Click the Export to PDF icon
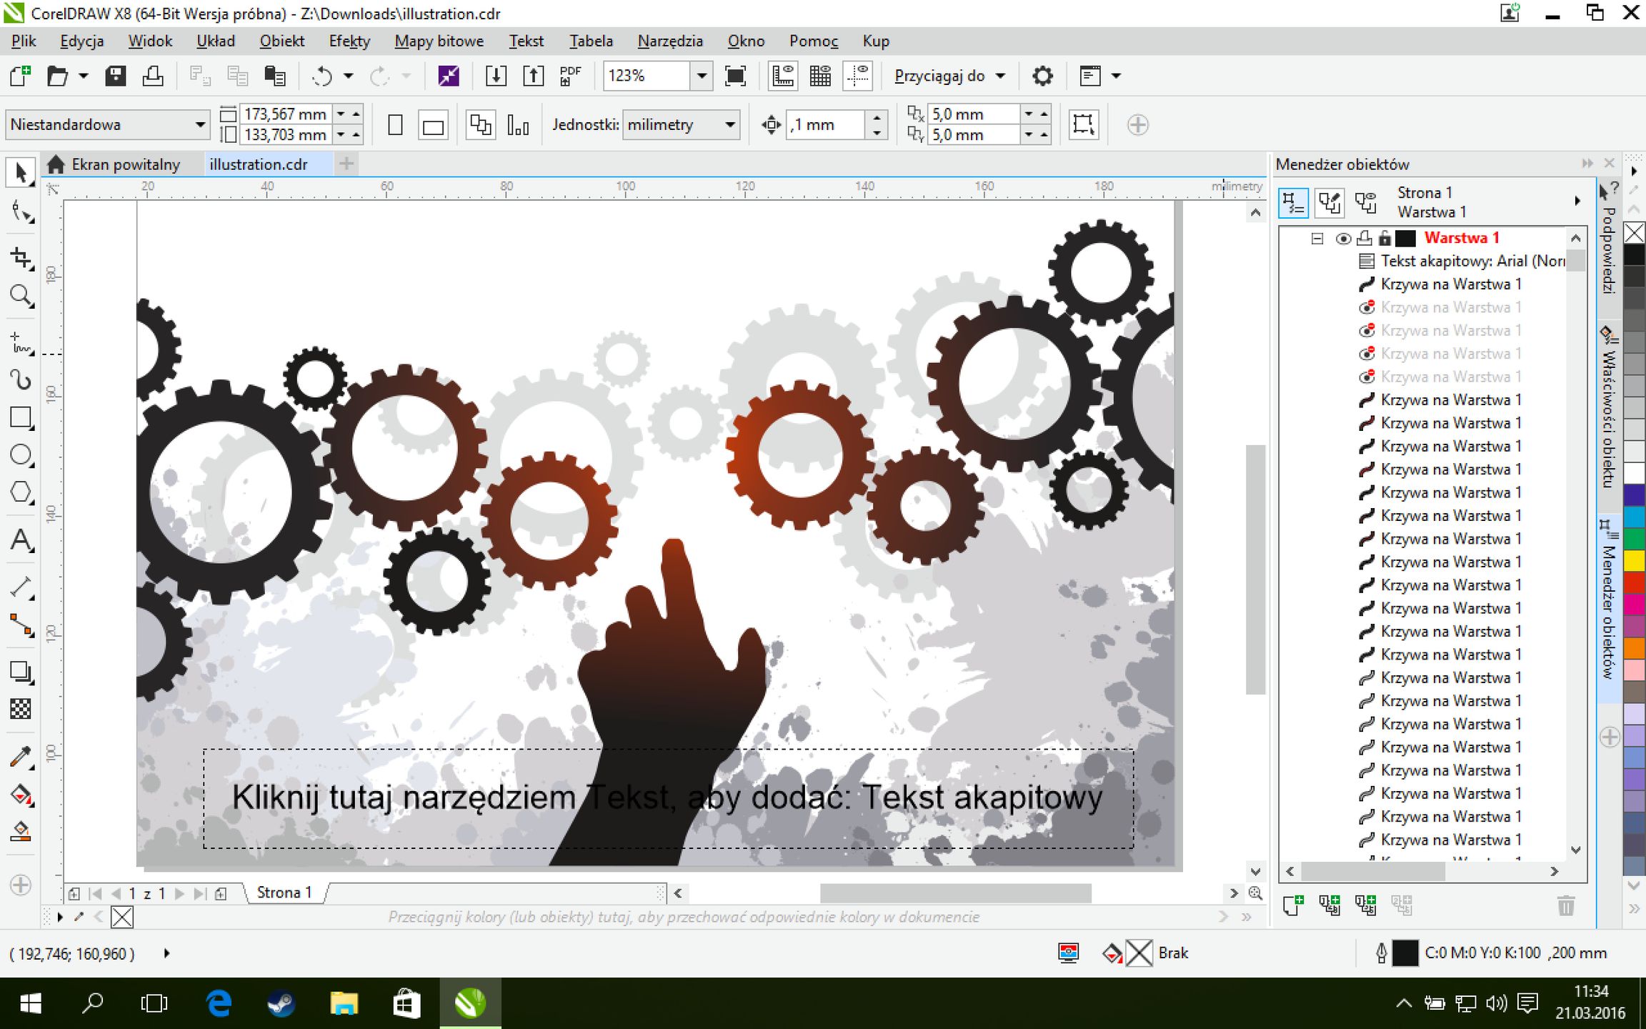 [569, 76]
